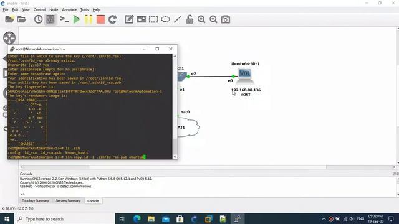Click the zoom out magnifier icon

(213, 19)
